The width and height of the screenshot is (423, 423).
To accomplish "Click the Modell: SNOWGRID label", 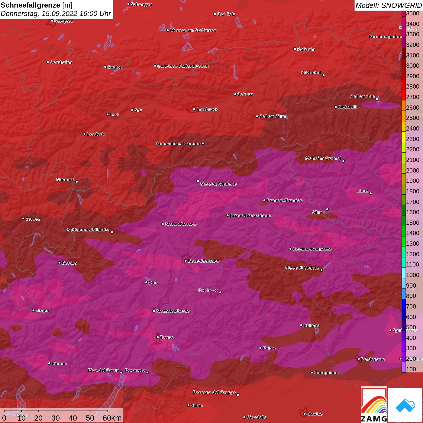I will 389,5.
